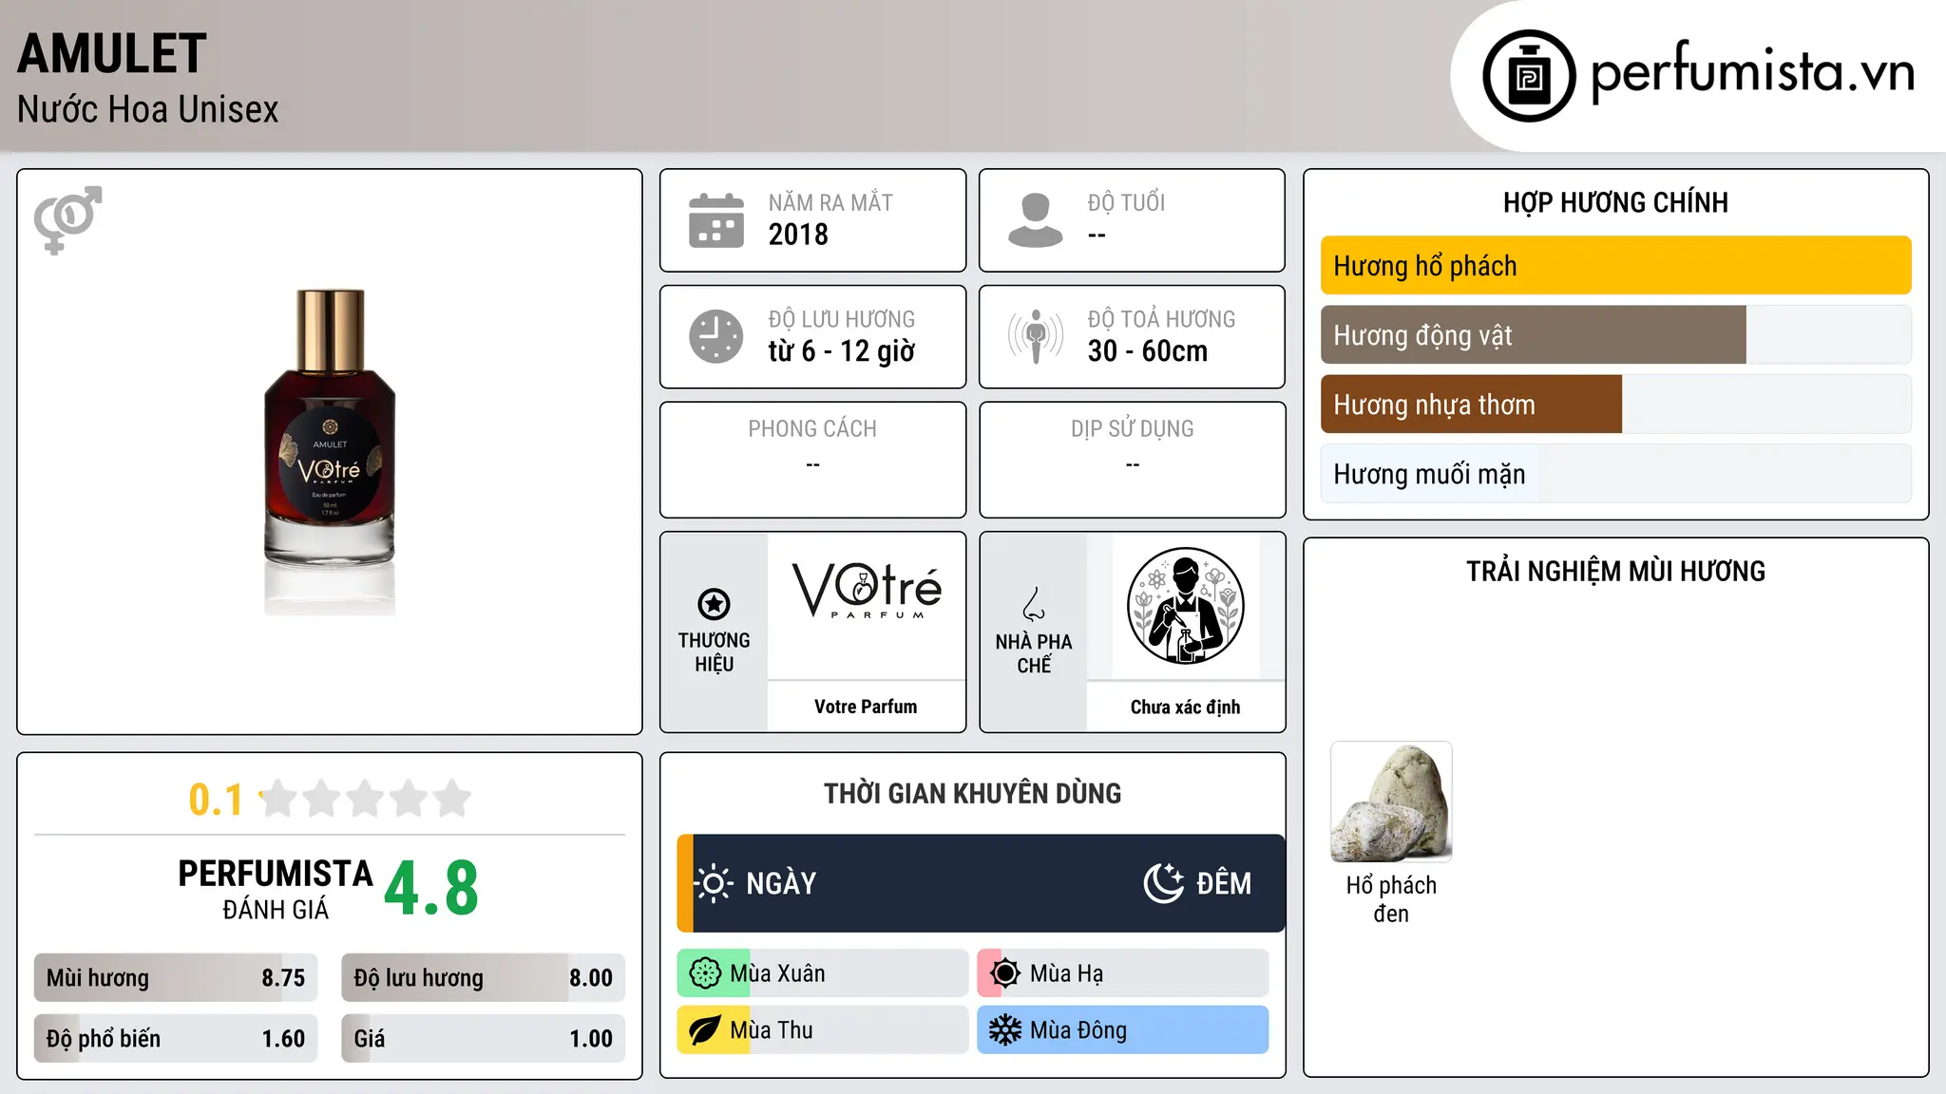The width and height of the screenshot is (1946, 1094).
Task: Click the 2018 release year value
Action: [798, 235]
